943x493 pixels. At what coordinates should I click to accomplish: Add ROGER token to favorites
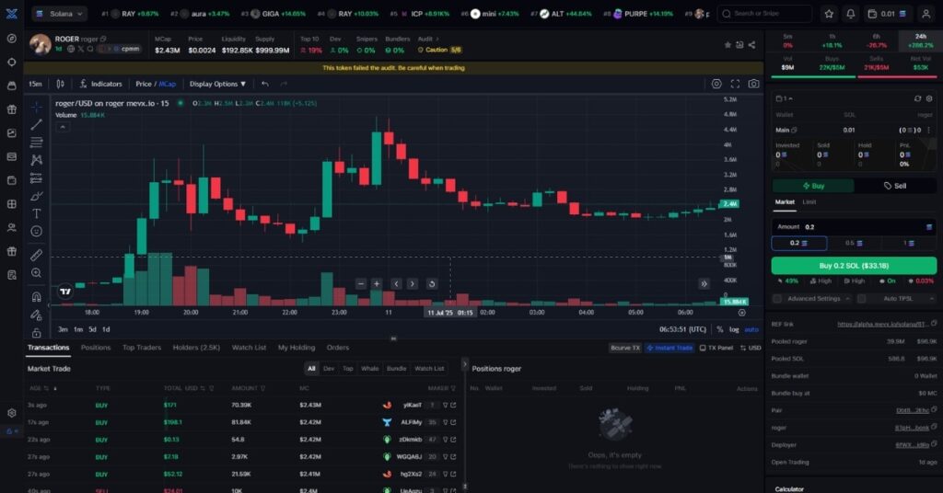(728, 45)
